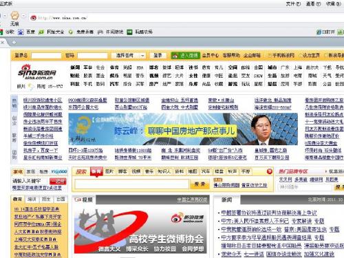
Task: Click the red circle icon in search panel
Action: pos(270,171)
